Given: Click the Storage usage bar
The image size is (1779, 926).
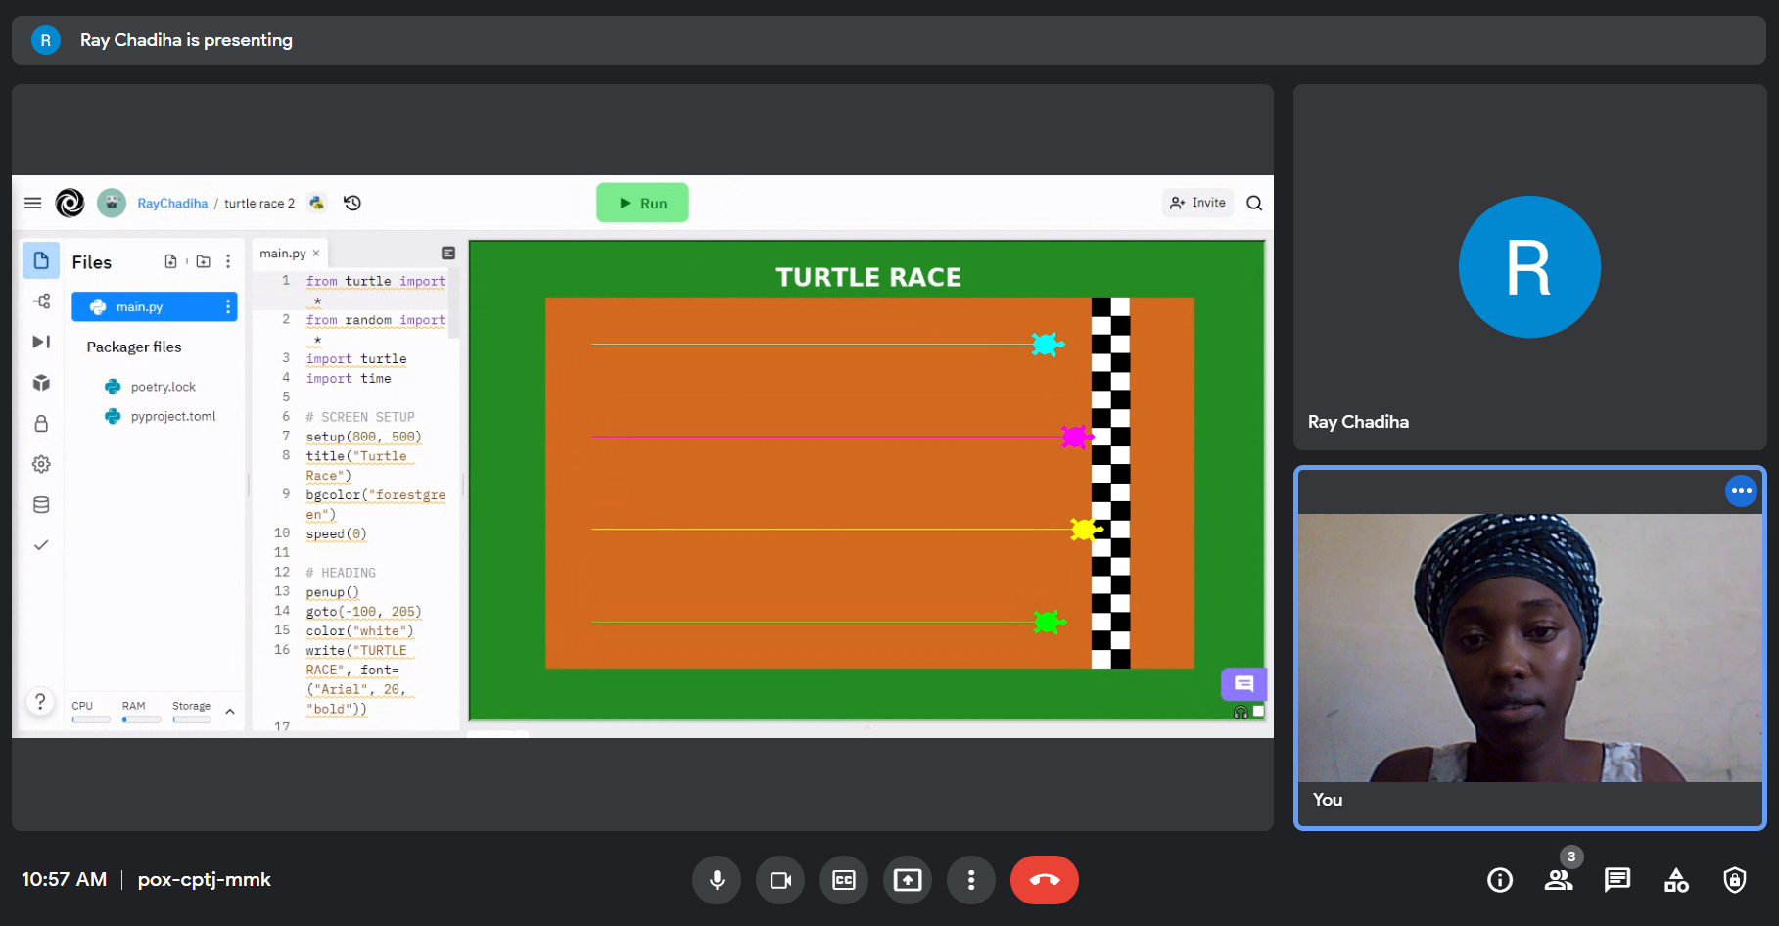Looking at the screenshot, I should (192, 719).
